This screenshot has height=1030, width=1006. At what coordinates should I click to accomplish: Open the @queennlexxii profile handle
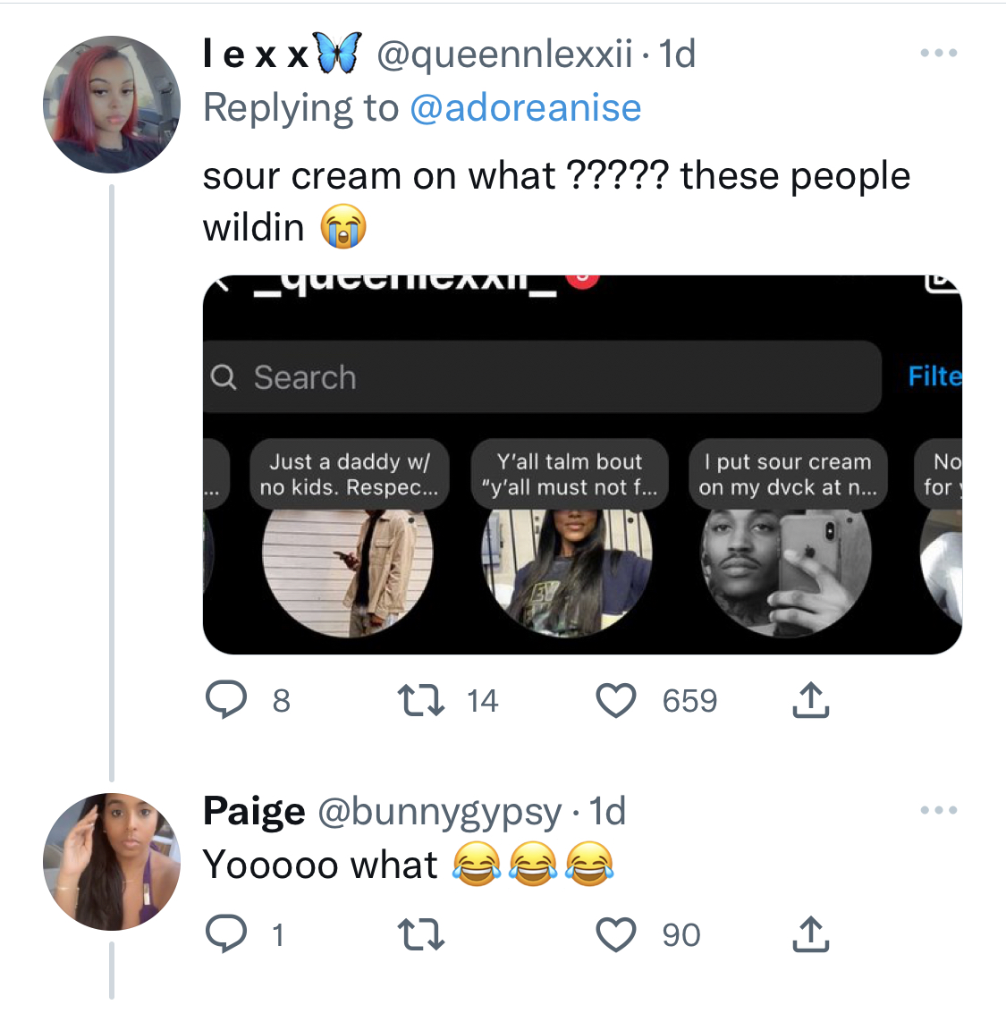[x=504, y=54]
